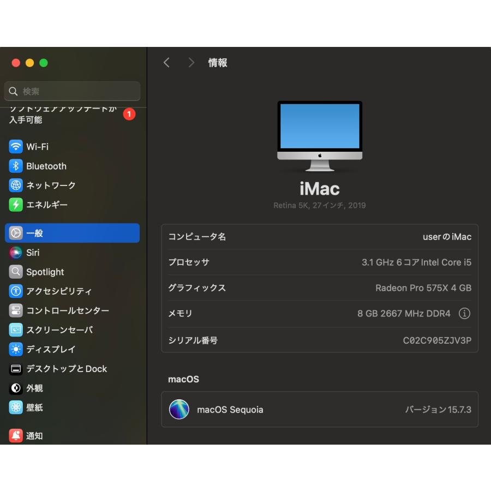Click the computer name 'userのiMac'
The width and height of the screenshot is (491, 491).
[447, 237]
